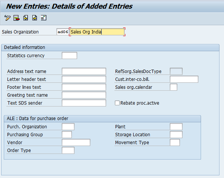Viewport: 224px width, 178px height.
Task: Click the Purch. Organization field
Action: [68, 126]
